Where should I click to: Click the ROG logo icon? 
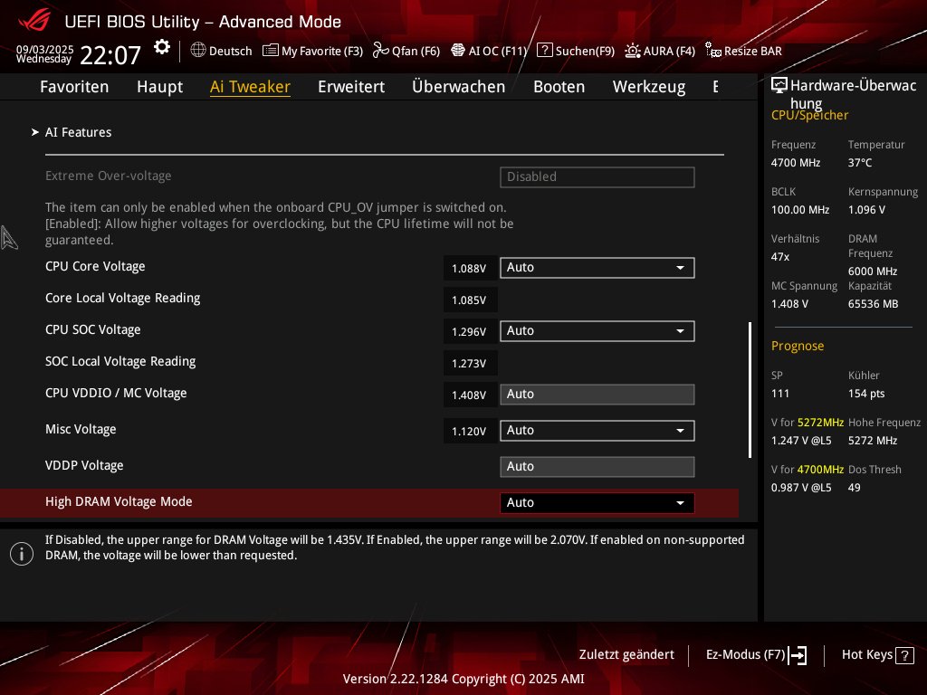[34, 22]
